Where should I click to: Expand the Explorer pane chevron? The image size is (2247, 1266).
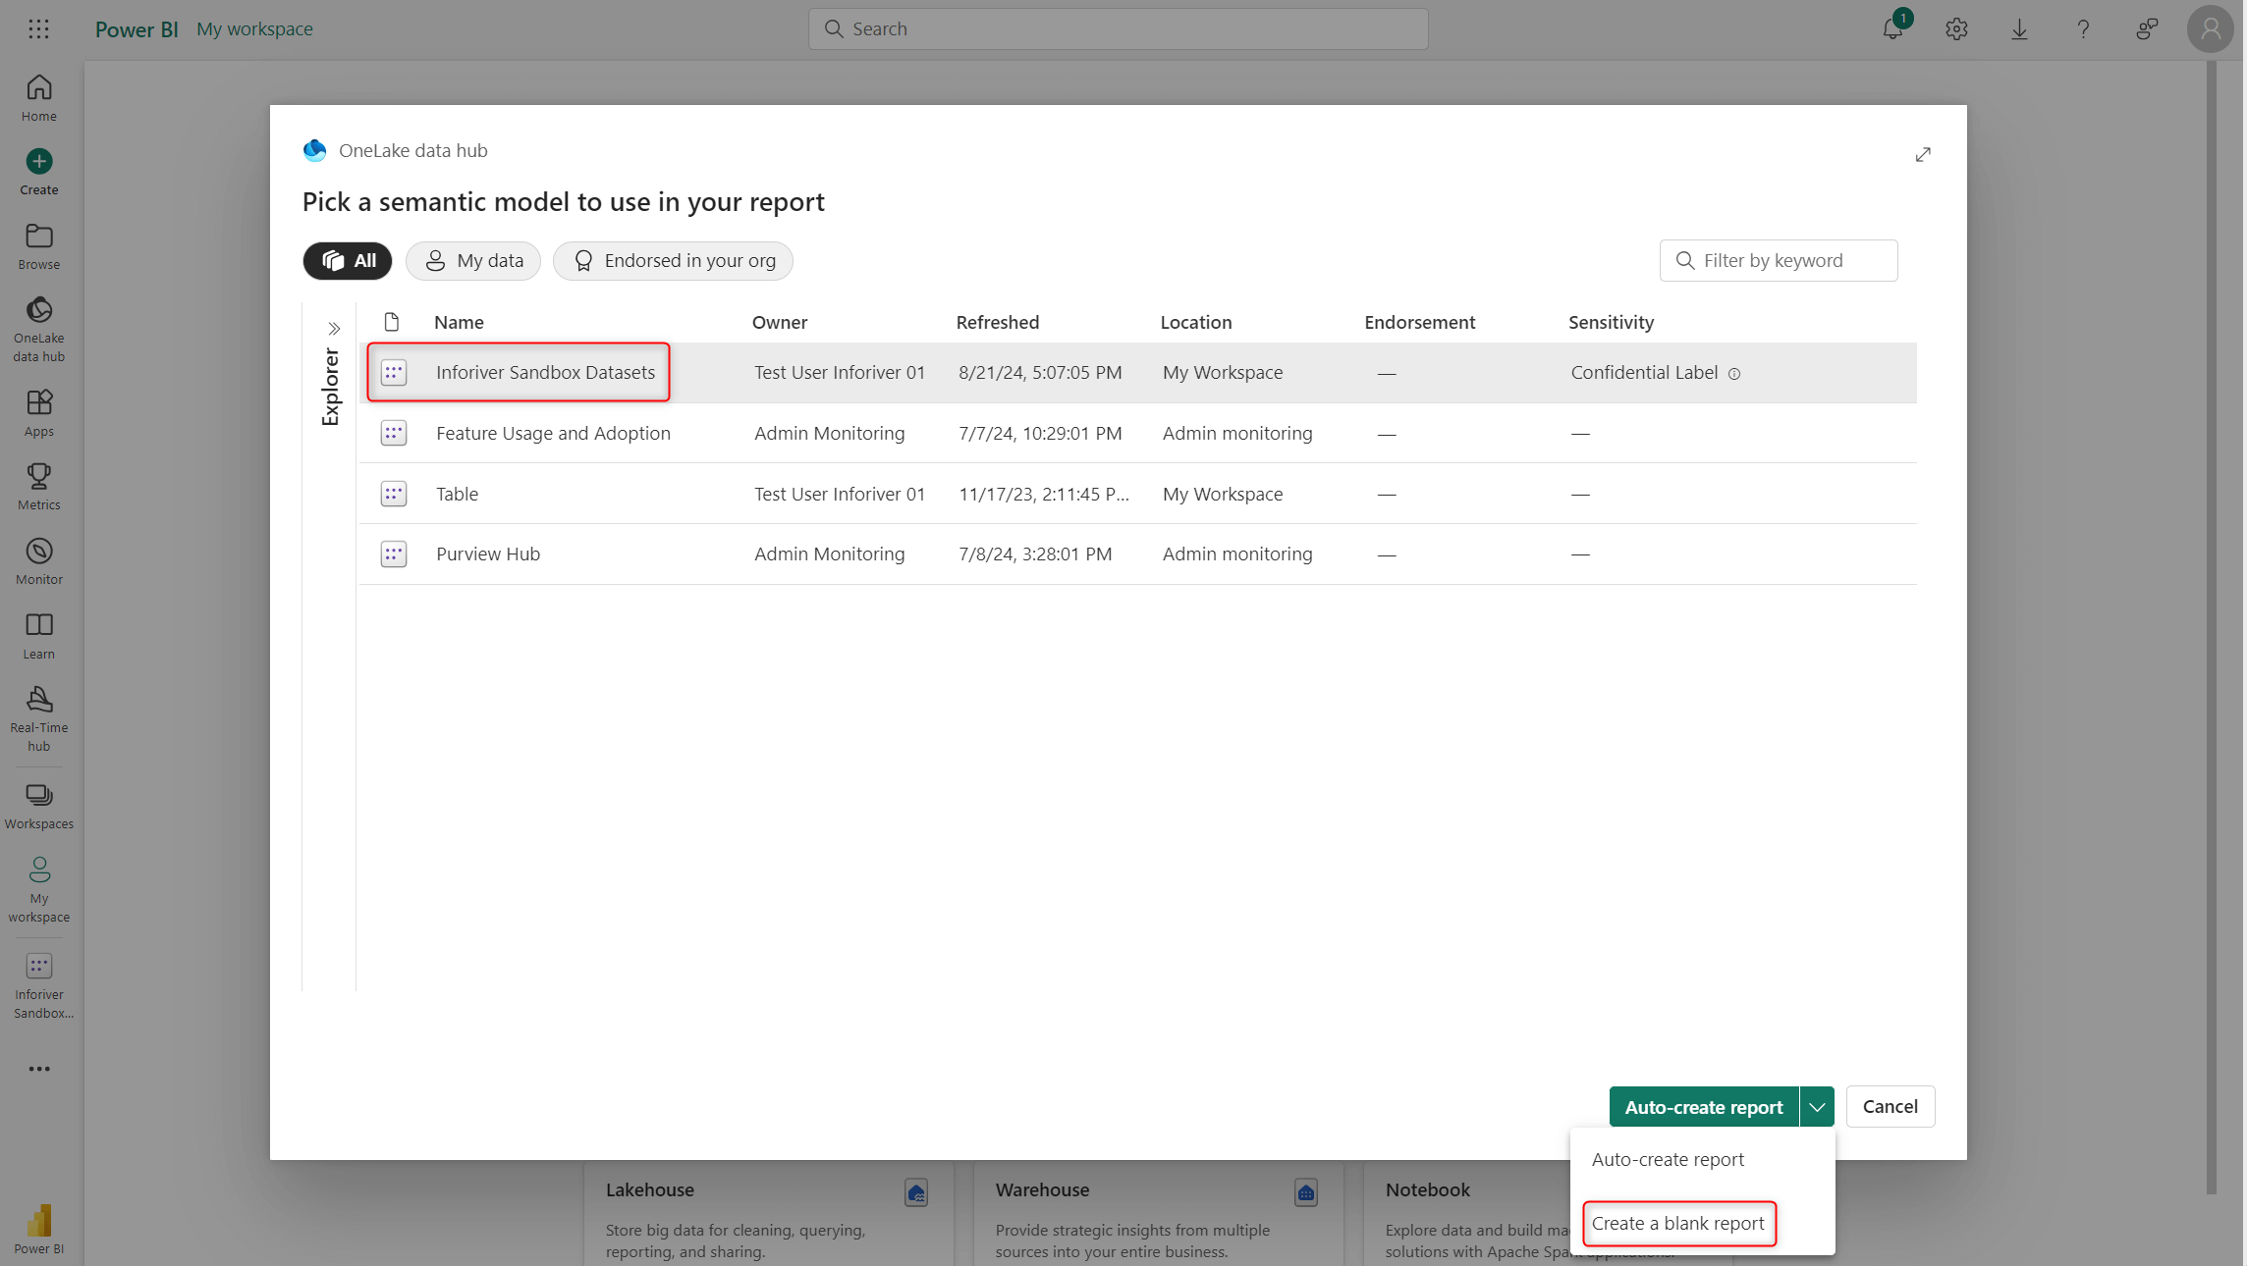(334, 329)
